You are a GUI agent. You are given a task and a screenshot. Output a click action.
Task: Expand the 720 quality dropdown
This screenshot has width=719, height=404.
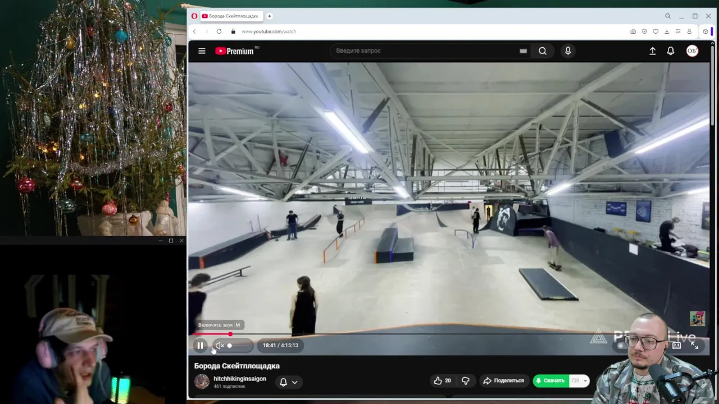579,380
